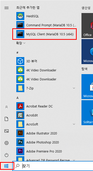Open Advanced ZIP Password Recovery folder
93x171 pixels.
46,159
